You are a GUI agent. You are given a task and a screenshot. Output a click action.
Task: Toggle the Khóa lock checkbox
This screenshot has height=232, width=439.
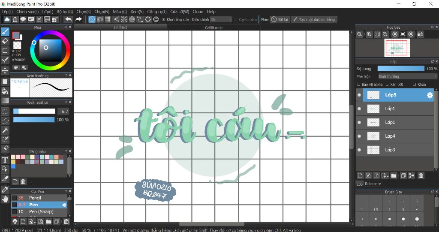tap(415, 84)
